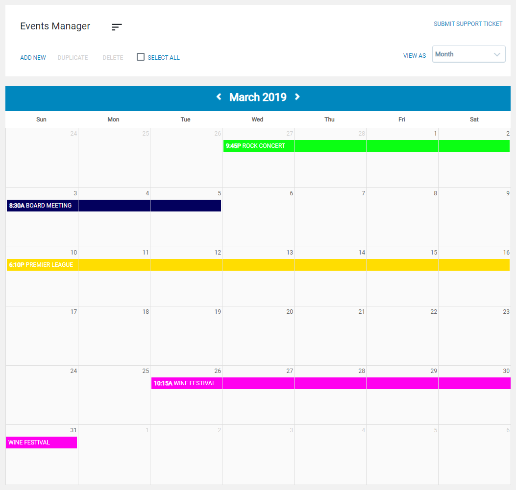This screenshot has height=490, width=516.
Task: Click the Duplicate button
Action: click(x=73, y=57)
